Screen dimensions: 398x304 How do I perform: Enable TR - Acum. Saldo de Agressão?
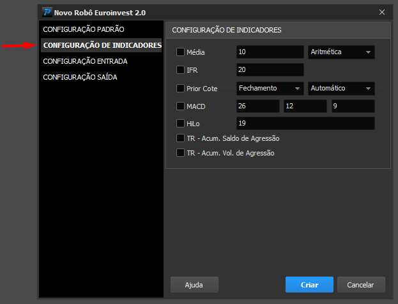180,138
